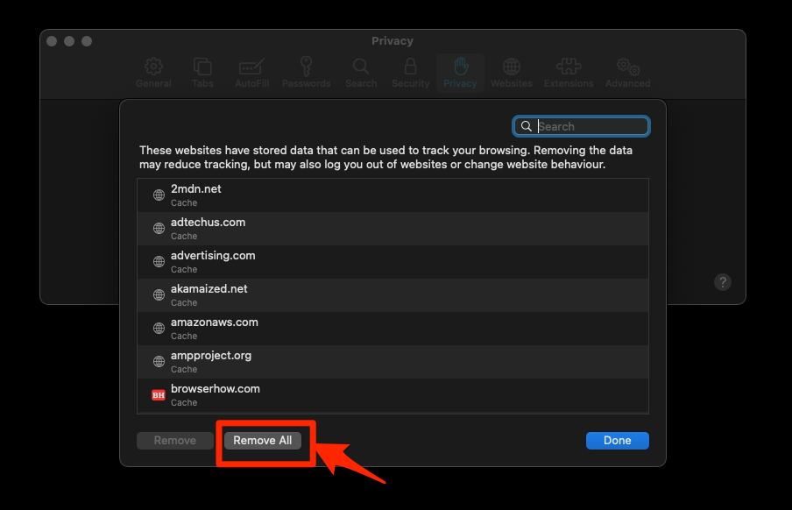This screenshot has height=510, width=792.
Task: Switch to the Tabs settings pane
Action: pos(202,72)
